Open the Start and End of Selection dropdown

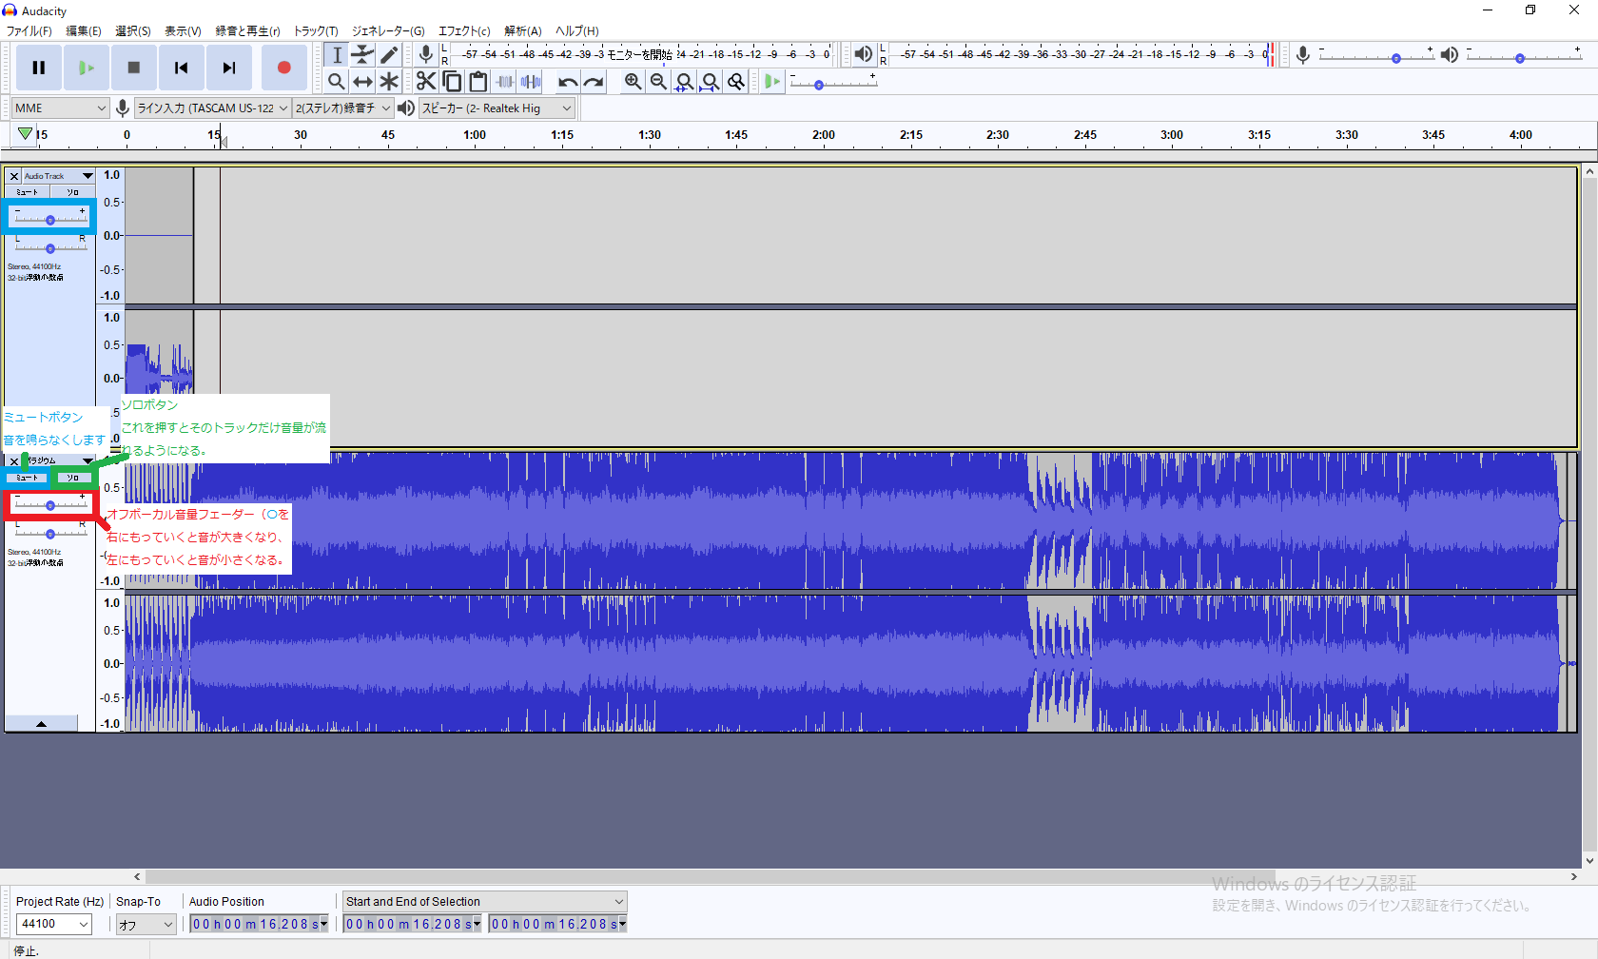(x=485, y=902)
